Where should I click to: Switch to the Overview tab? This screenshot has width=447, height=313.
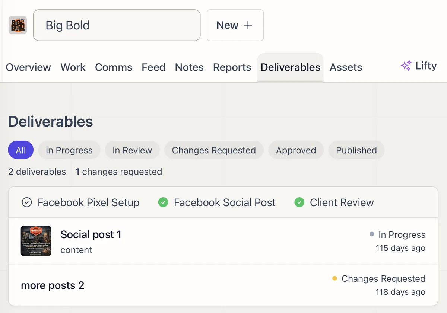coord(28,67)
